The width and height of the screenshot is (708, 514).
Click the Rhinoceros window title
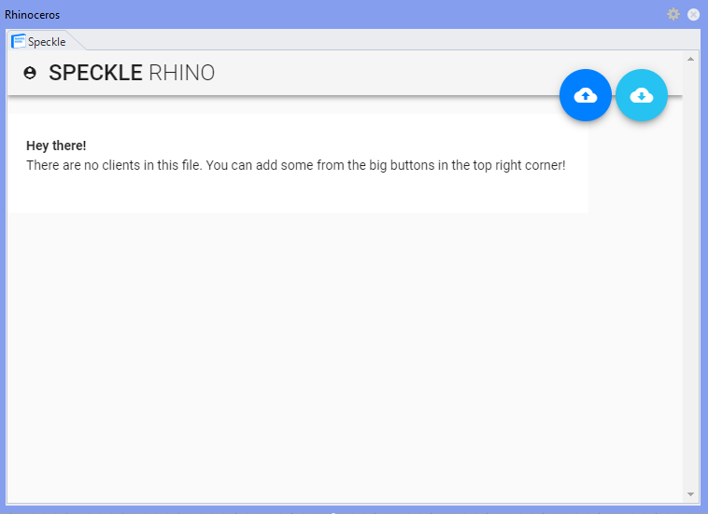pyautogui.click(x=32, y=15)
